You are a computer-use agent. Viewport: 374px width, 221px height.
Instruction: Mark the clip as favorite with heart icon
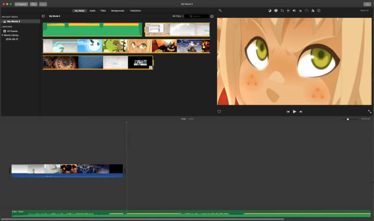click(219, 111)
